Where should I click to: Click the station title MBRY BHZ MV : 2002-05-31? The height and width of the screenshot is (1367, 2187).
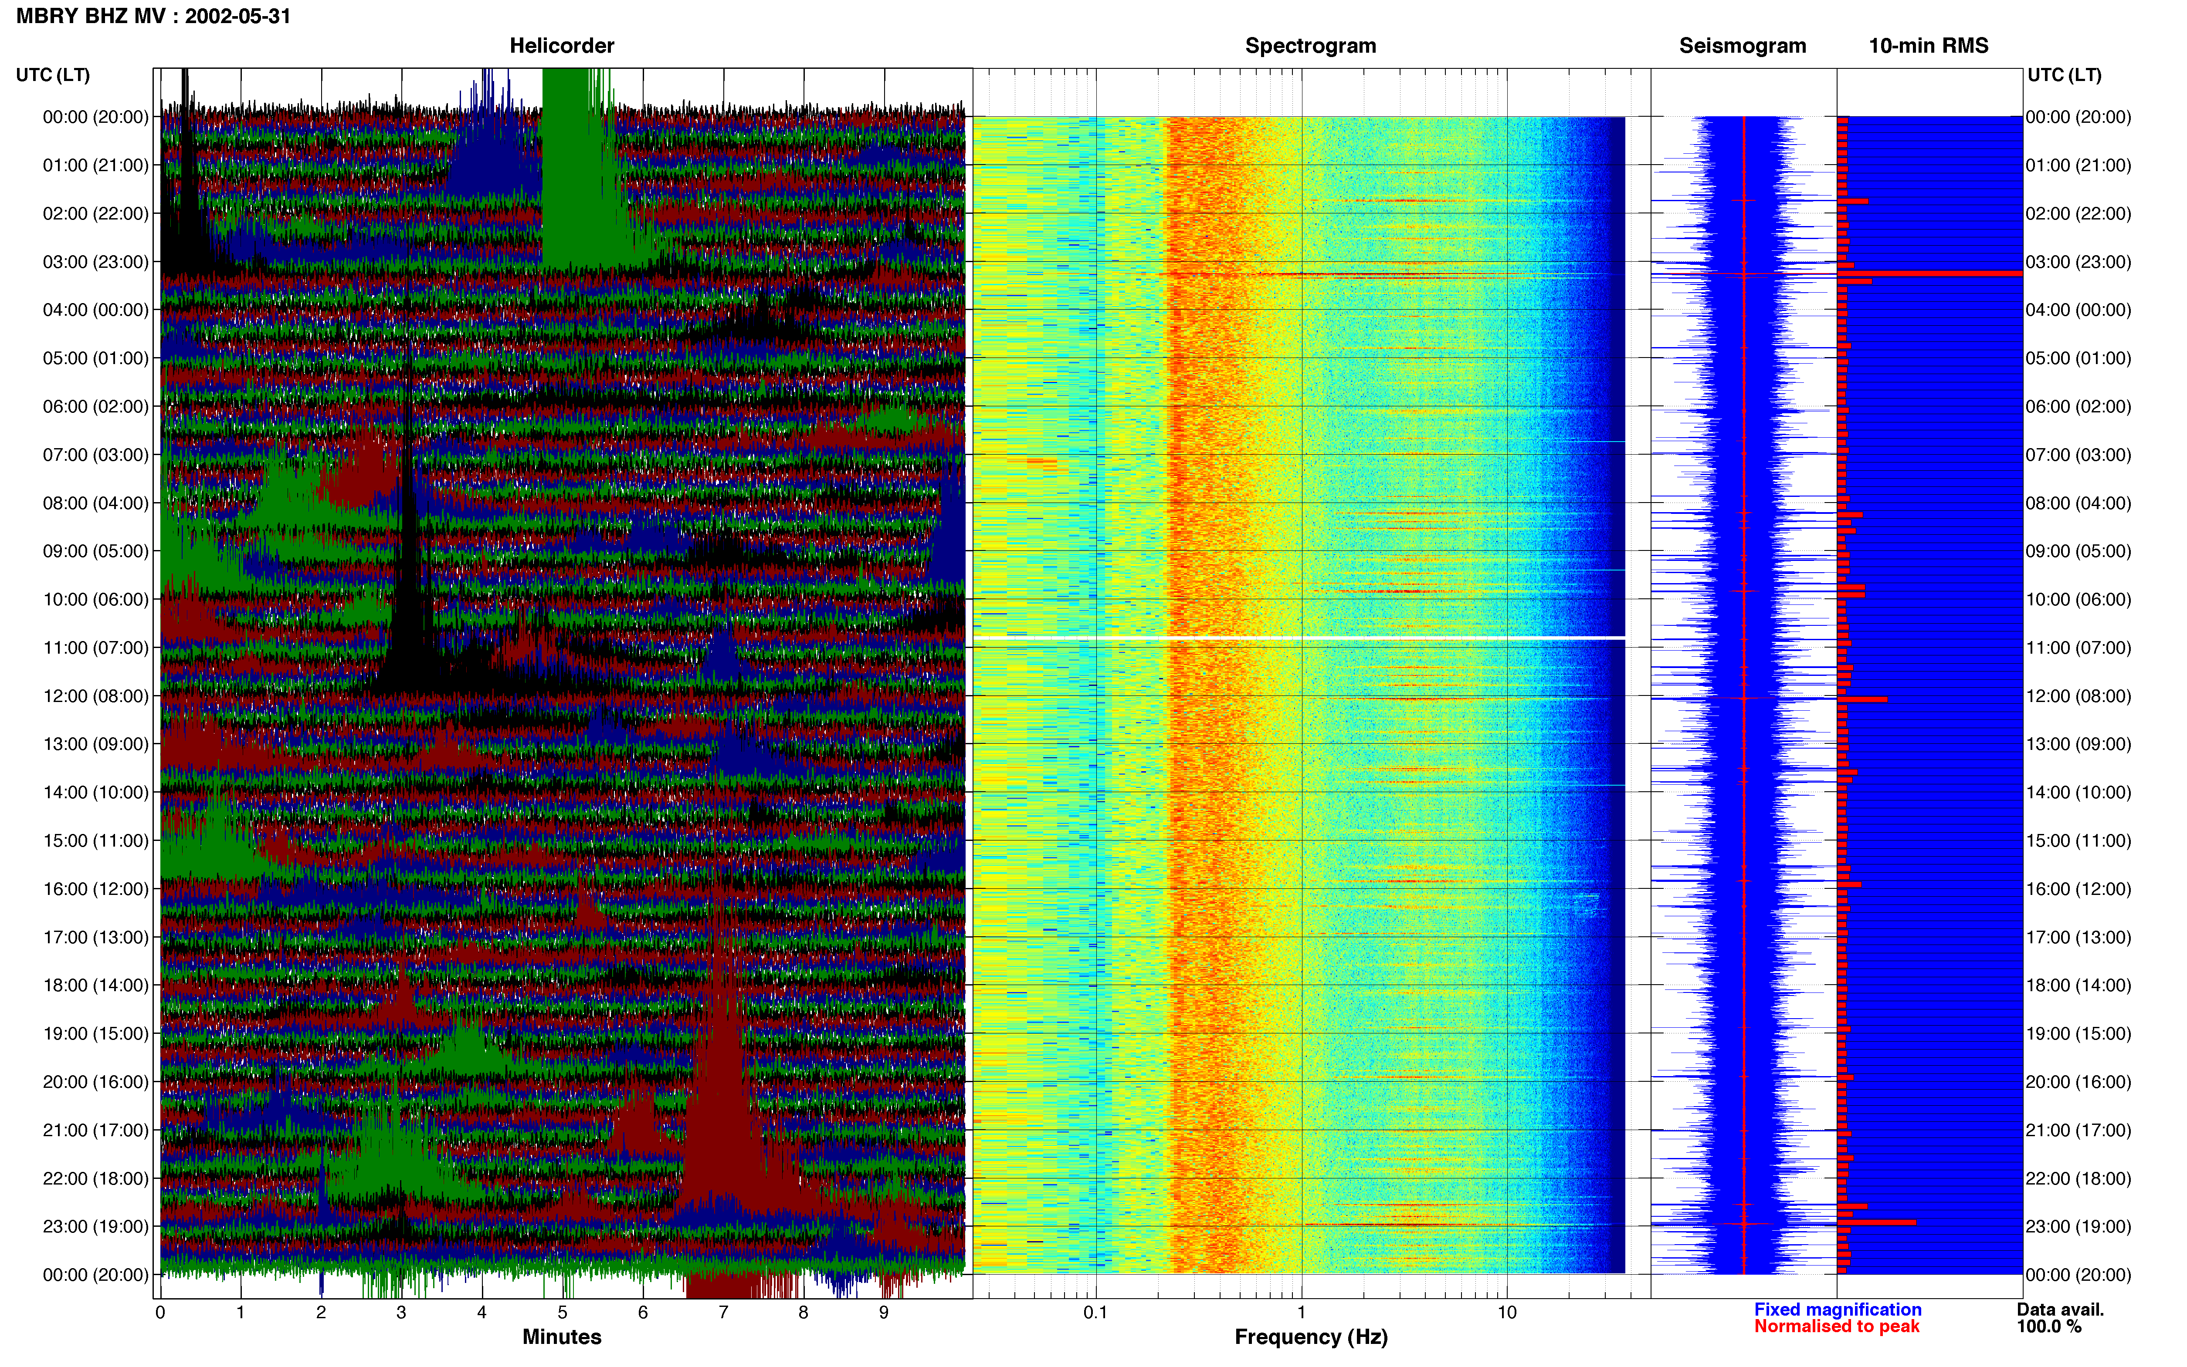click(154, 15)
